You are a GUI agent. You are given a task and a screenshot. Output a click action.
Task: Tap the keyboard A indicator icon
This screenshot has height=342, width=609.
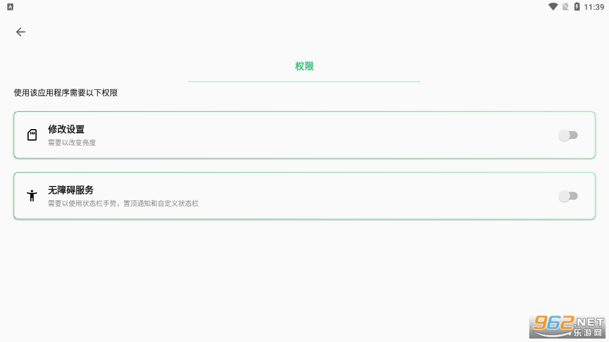10,7
